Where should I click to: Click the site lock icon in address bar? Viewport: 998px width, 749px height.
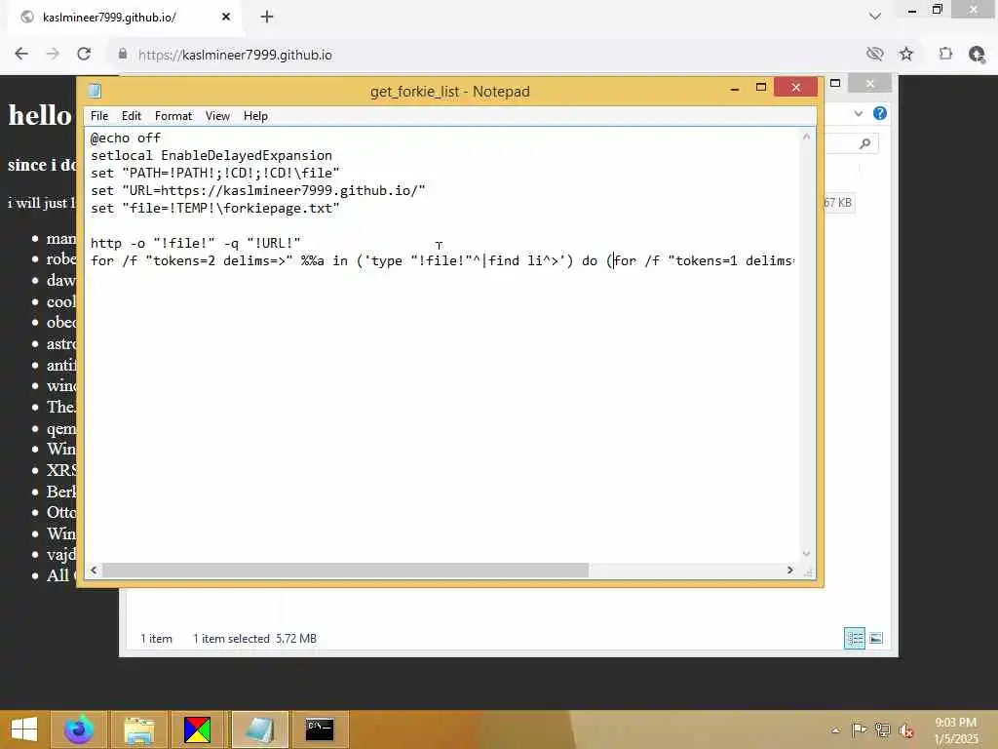point(123,55)
